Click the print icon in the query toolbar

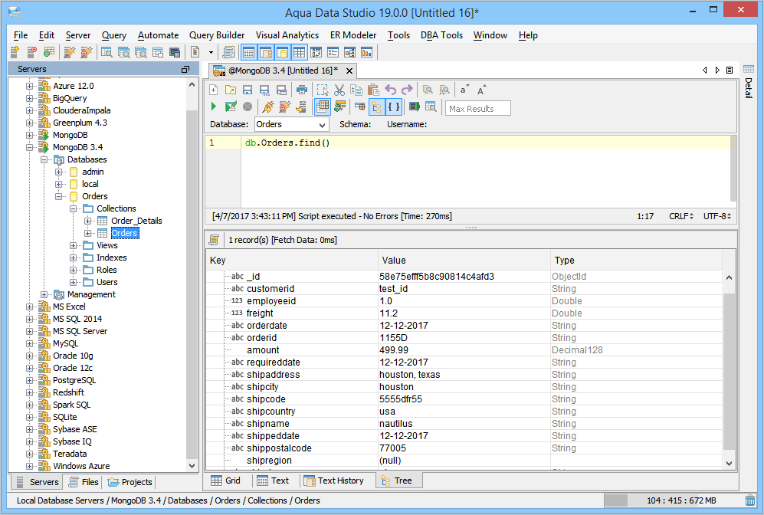(x=302, y=90)
